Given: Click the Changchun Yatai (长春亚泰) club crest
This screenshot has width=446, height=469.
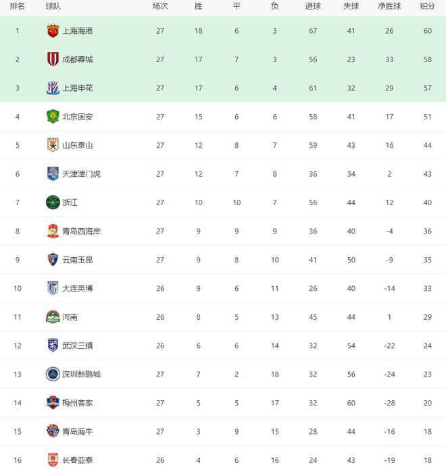Looking at the screenshot, I should 53,460.
